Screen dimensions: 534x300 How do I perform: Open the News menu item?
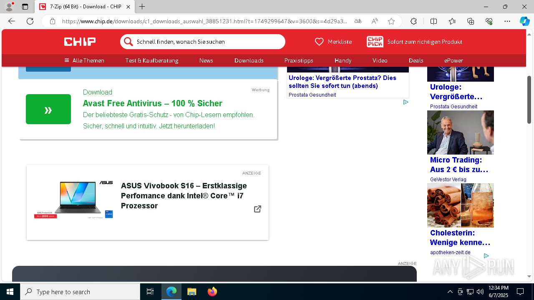(206, 60)
